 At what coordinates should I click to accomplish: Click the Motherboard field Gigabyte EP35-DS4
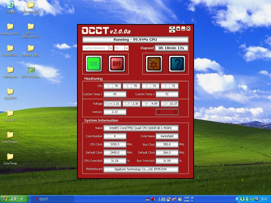click(141, 169)
